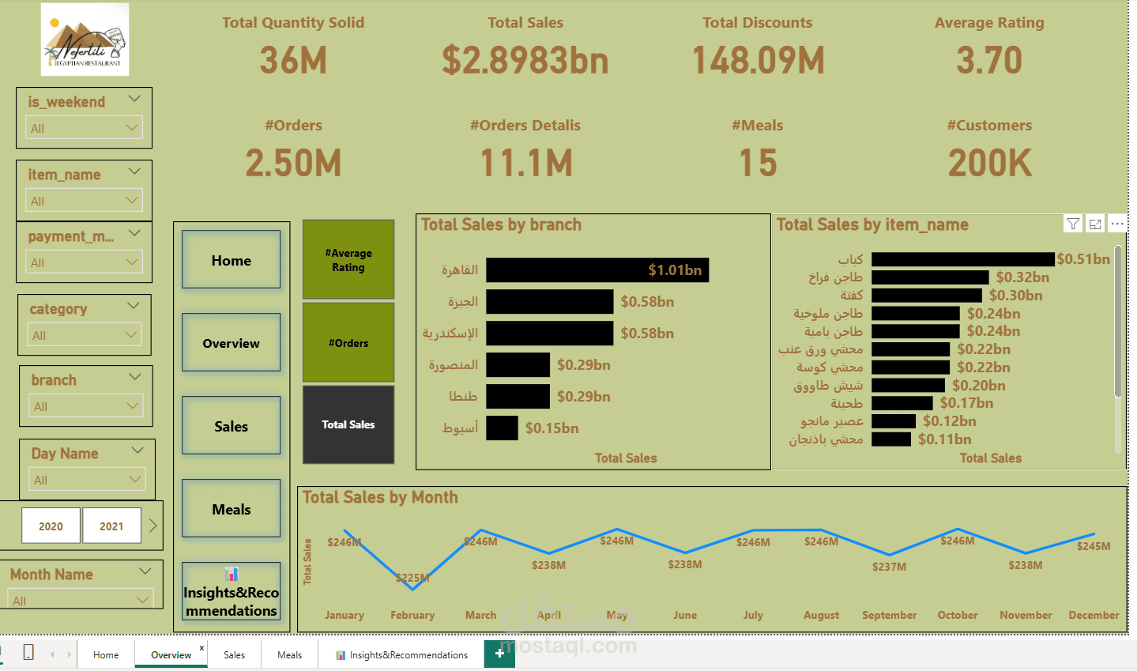The image size is (1137, 671).
Task: Open the item_name All dropdown
Action: coord(84,201)
